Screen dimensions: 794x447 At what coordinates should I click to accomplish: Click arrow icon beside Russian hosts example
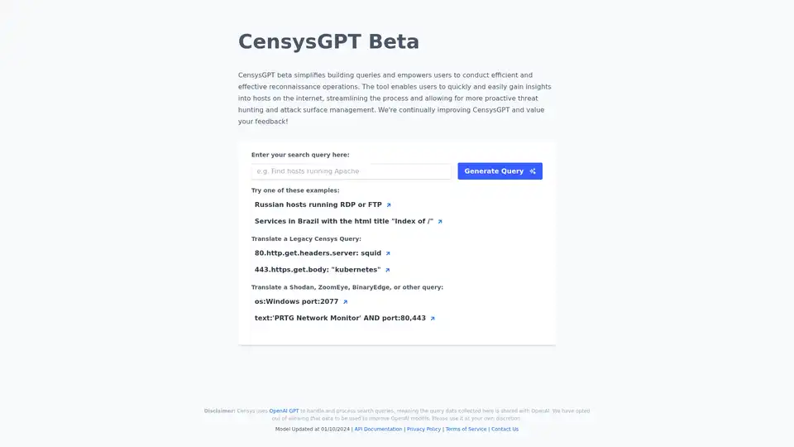click(389, 204)
